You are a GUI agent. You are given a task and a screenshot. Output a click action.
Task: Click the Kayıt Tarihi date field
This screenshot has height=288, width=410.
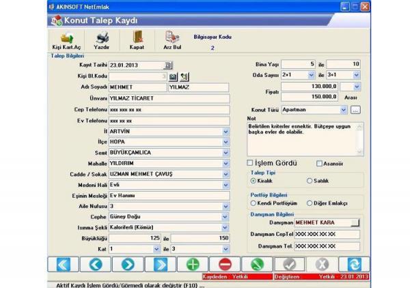136,66
